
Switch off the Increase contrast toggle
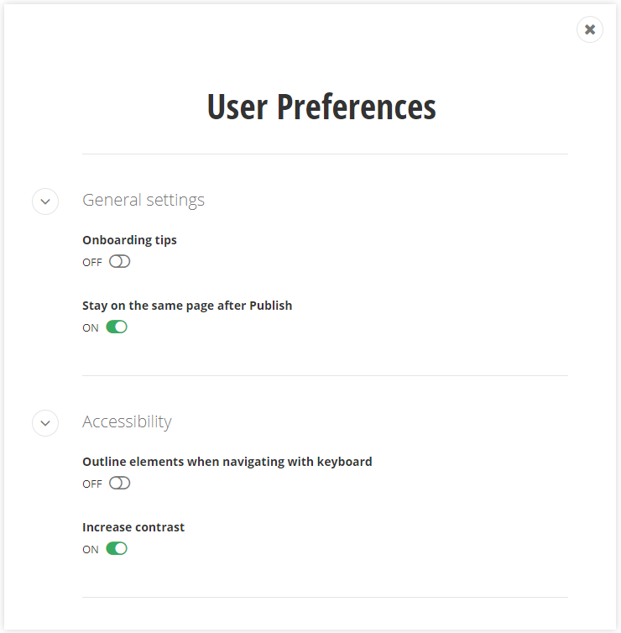[x=117, y=549]
